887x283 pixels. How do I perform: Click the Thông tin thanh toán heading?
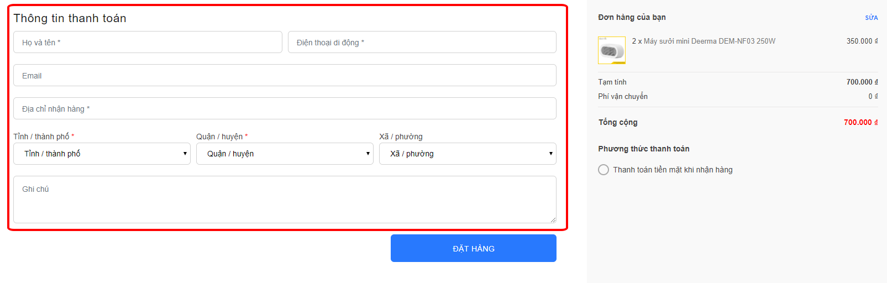tap(70, 18)
